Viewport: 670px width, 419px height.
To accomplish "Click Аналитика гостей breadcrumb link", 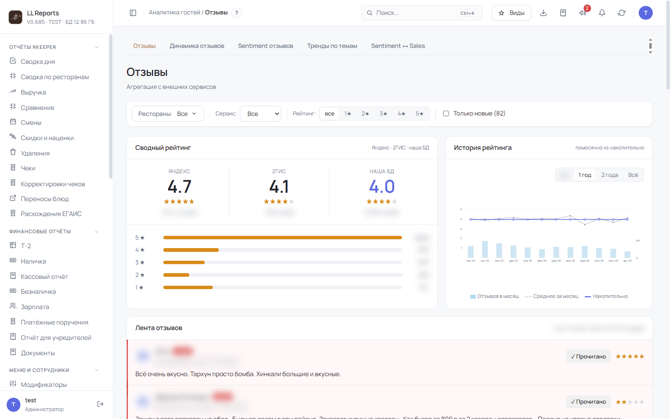I will (174, 13).
